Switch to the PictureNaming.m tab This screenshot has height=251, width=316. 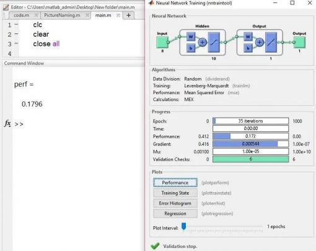pos(62,15)
